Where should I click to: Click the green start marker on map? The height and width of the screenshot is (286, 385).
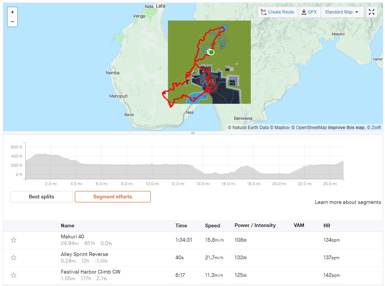point(211,52)
